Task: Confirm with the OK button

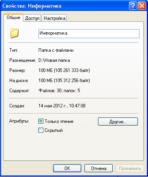Action: pyautogui.click(x=67, y=168)
